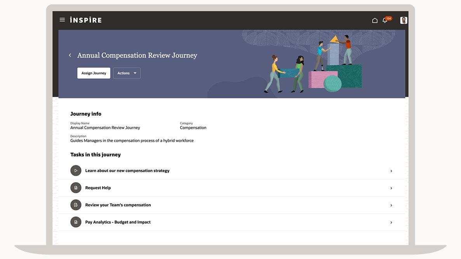
Task: Open the Actions dropdown menu
Action: (127, 73)
